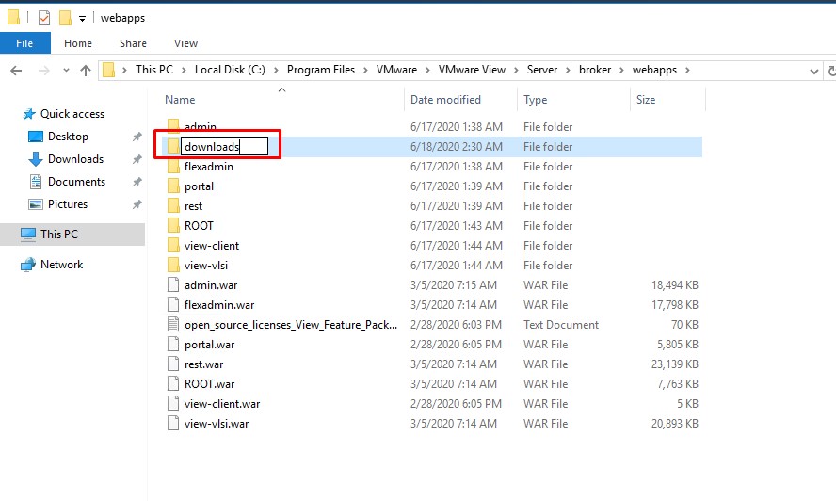Select the view-client folder icon
The image size is (836, 501).
pyautogui.click(x=172, y=246)
